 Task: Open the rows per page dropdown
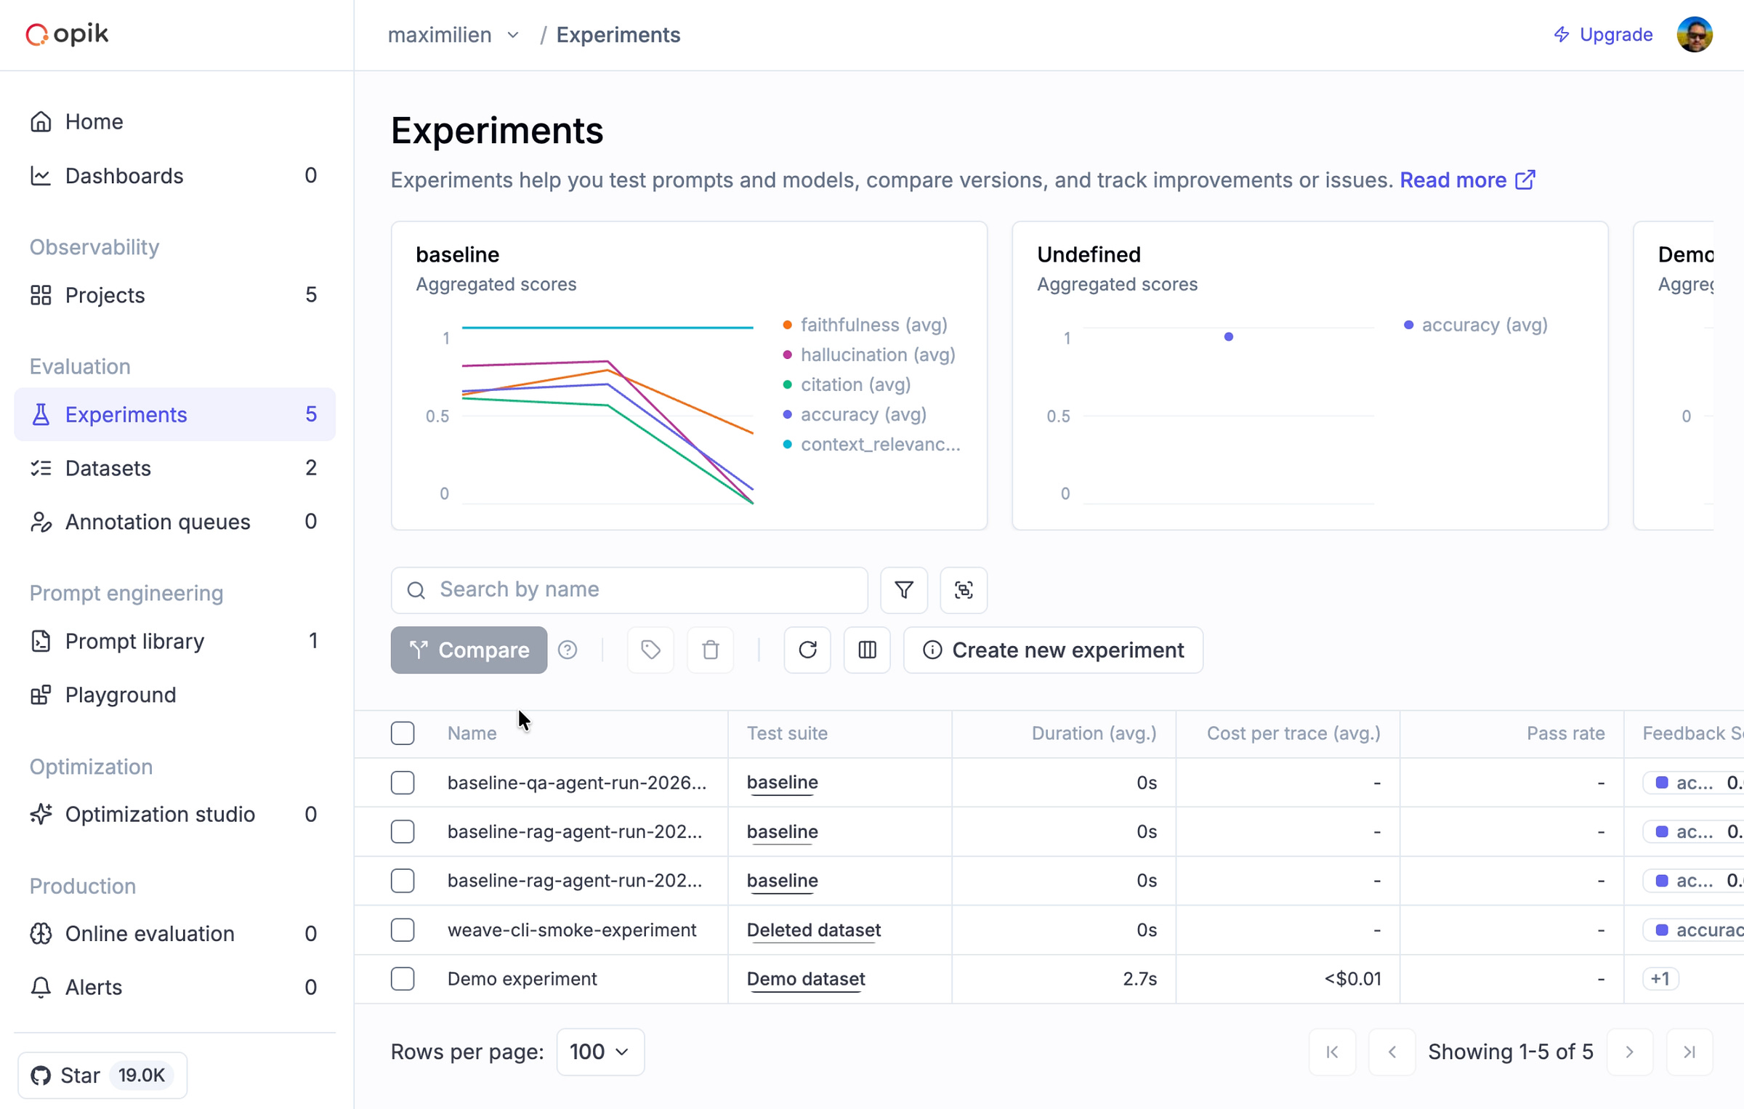coord(599,1052)
